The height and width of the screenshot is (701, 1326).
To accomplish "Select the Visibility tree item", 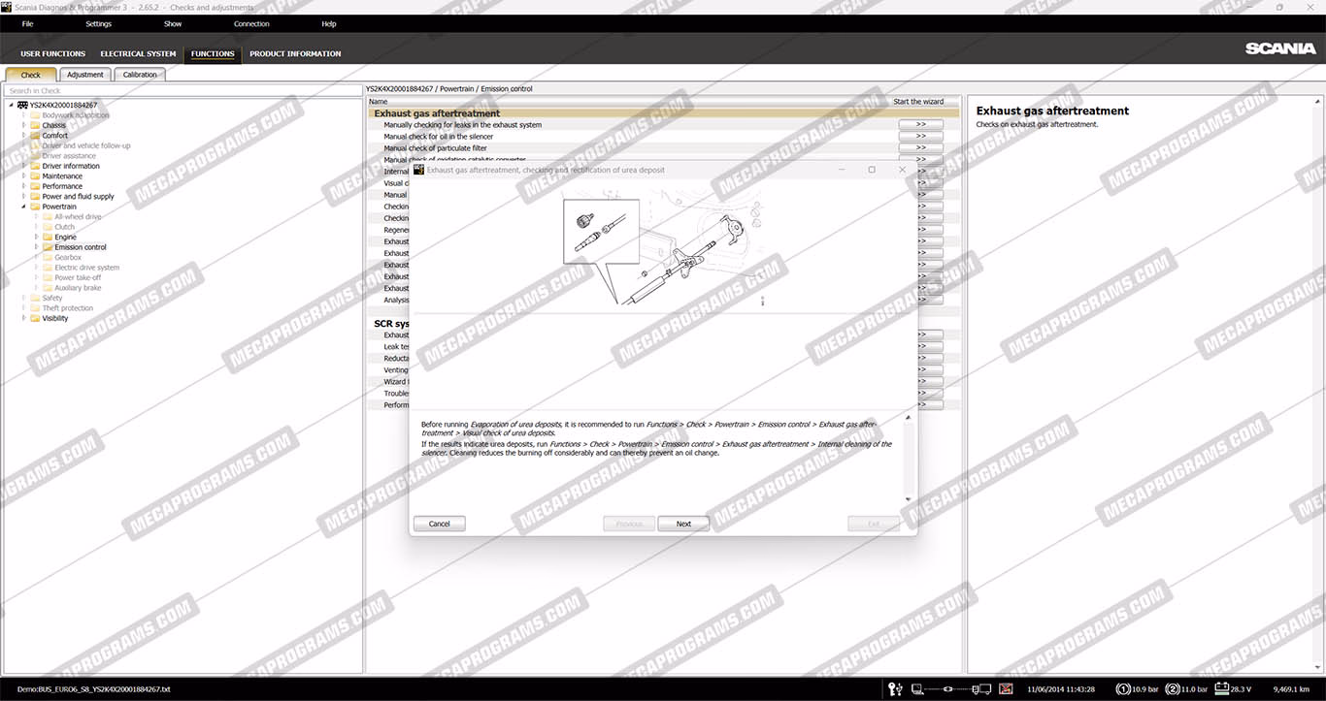I will pyautogui.click(x=55, y=318).
